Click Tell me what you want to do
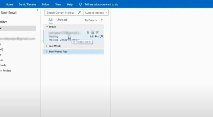213x117 pixels. [x=101, y=4]
